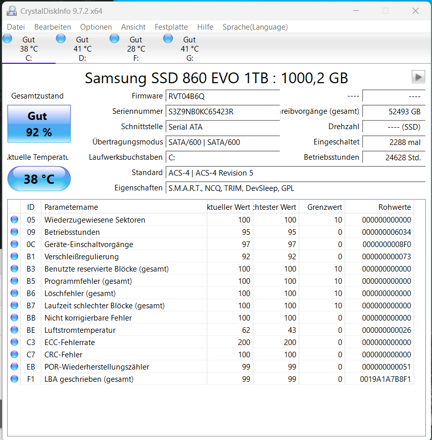The width and height of the screenshot is (432, 440).
Task: Click the Standard field ACS-4 Revision 5
Action: [x=296, y=173]
